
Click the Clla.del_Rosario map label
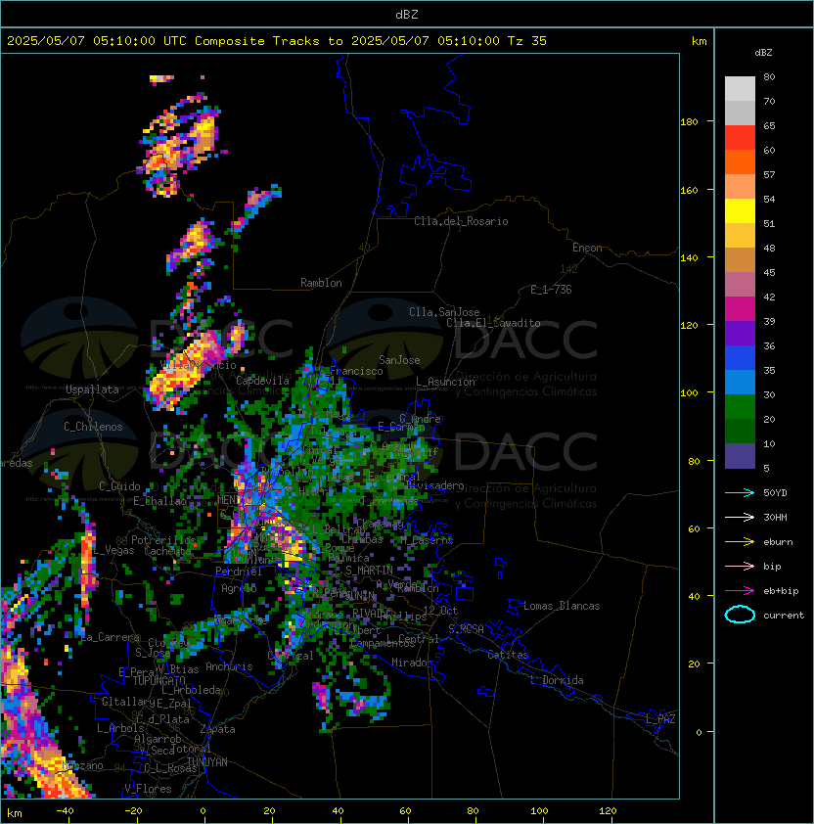pyautogui.click(x=461, y=221)
